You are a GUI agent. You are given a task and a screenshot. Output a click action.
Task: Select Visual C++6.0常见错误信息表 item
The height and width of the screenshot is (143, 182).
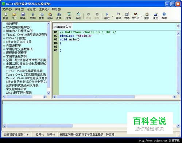click(26, 78)
